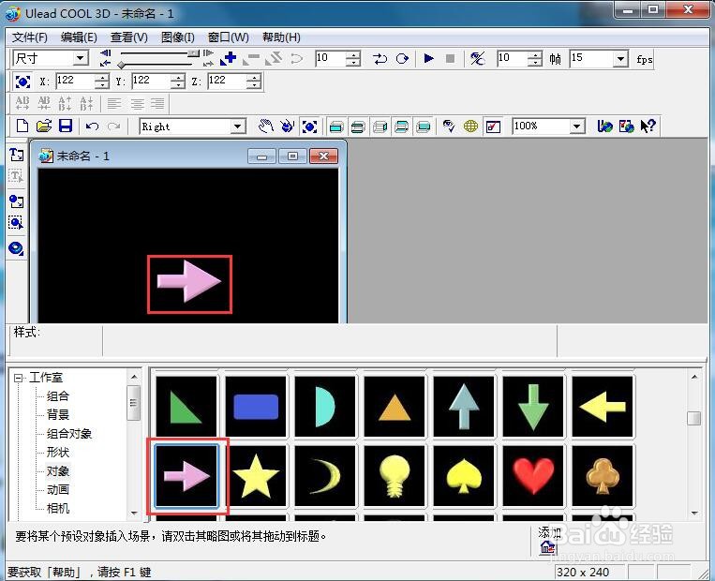
Task: Increase the Y value stepper
Action: click(x=178, y=77)
